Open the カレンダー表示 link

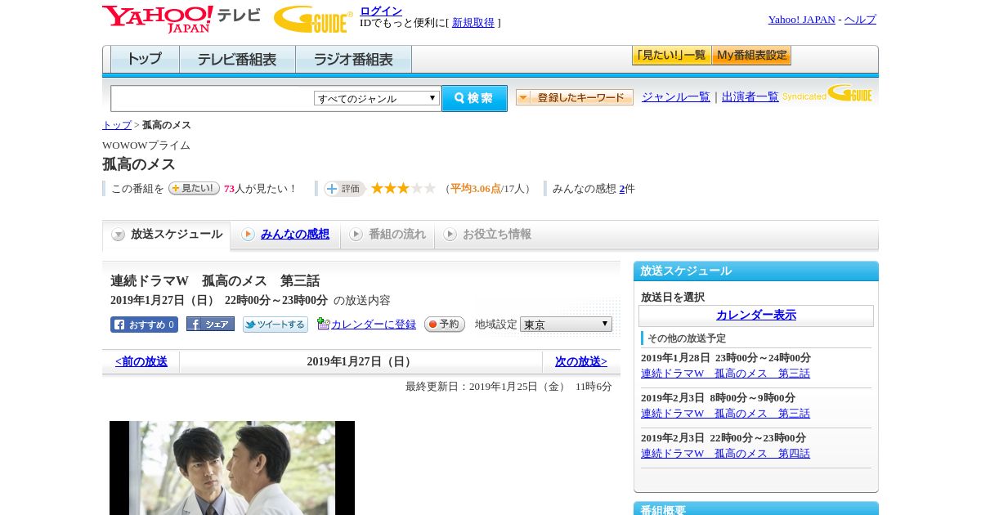[756, 316]
